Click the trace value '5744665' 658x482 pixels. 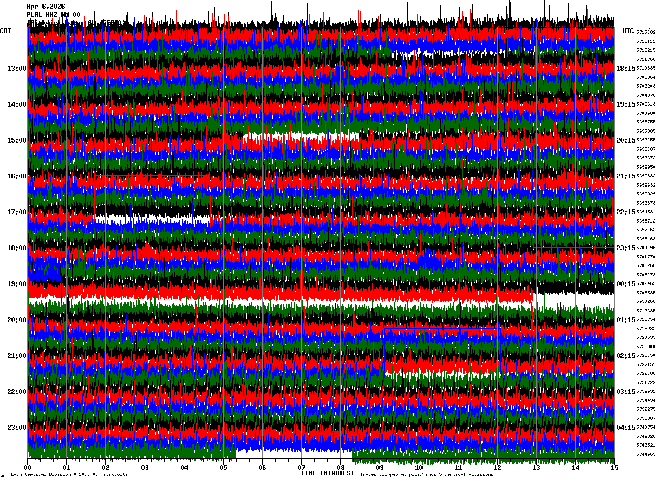tap(645, 454)
